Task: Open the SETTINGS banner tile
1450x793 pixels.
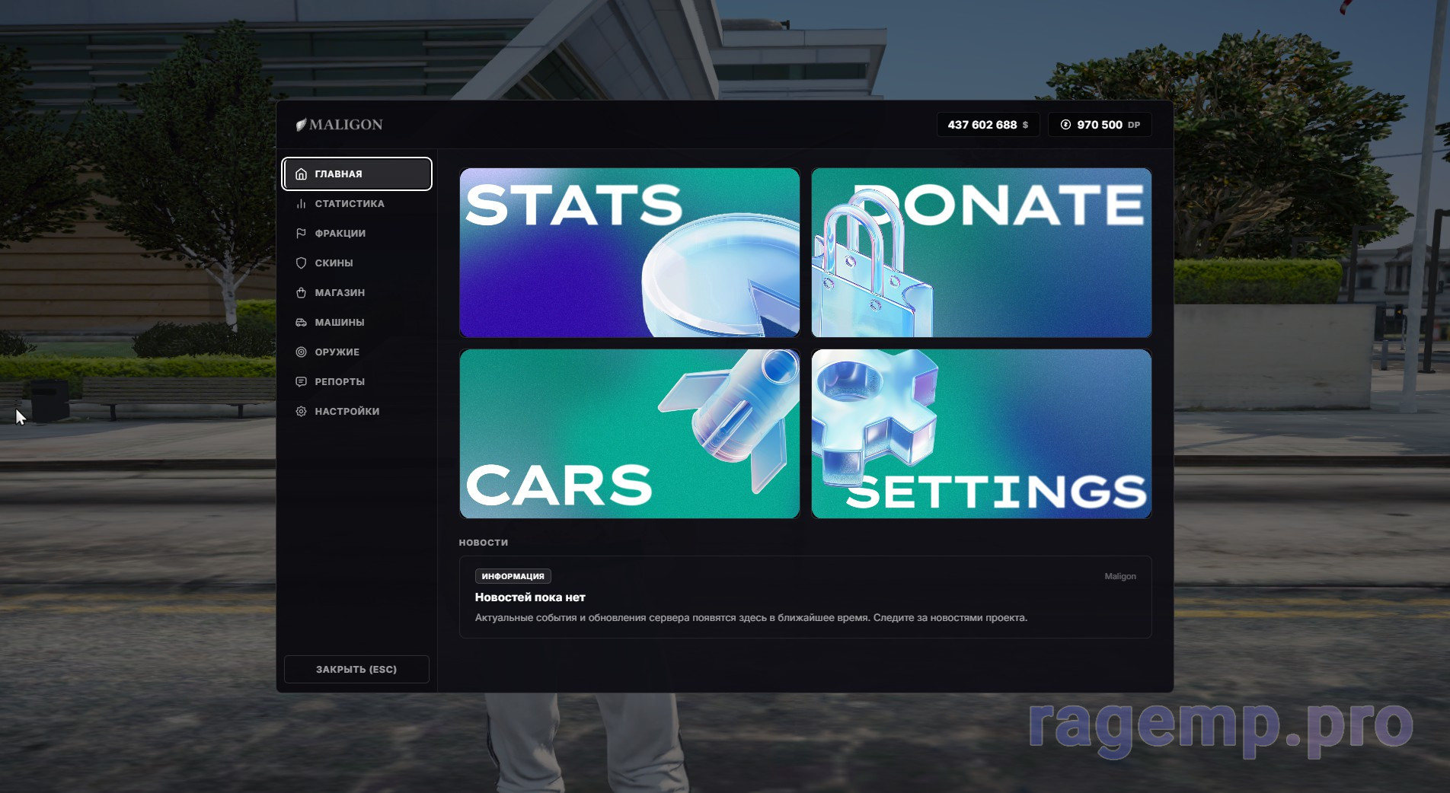Action: point(982,434)
